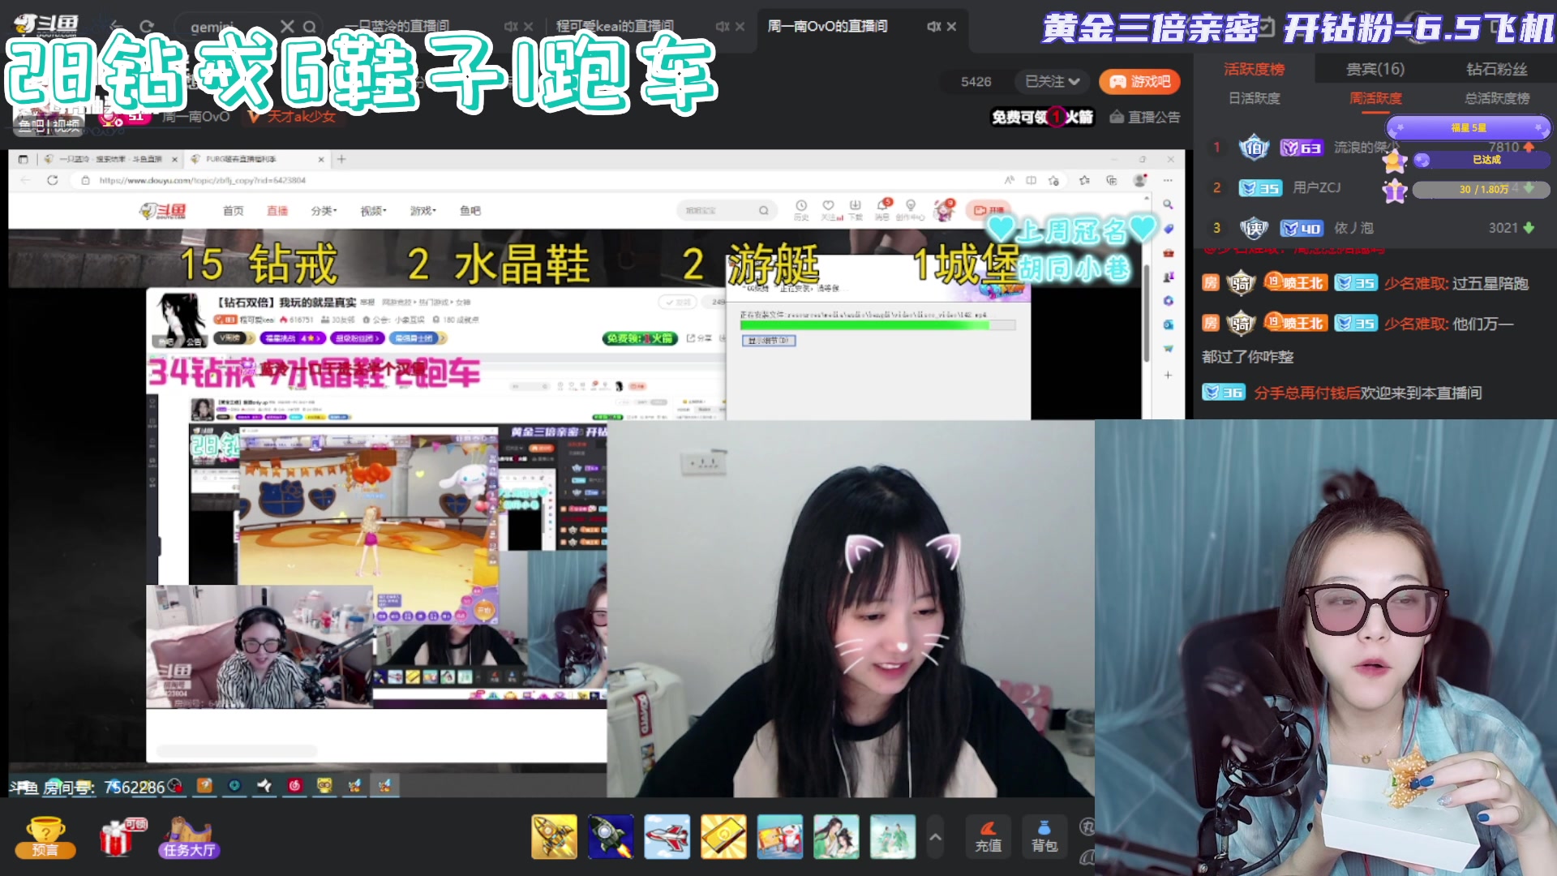Viewport: 1557px width, 876px height.
Task: Select the gold bar gift icon
Action: click(724, 836)
